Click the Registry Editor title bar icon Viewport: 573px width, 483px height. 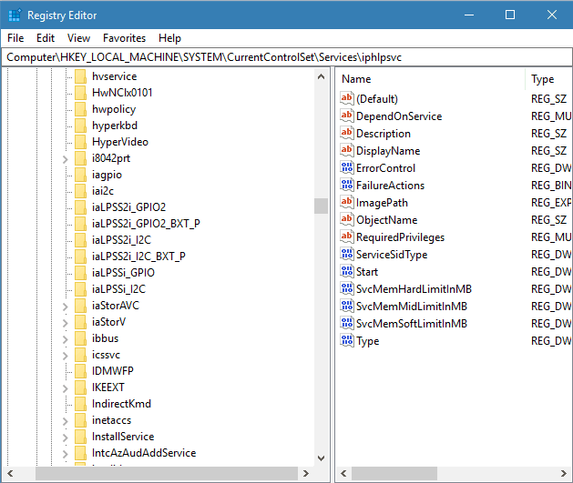click(15, 15)
